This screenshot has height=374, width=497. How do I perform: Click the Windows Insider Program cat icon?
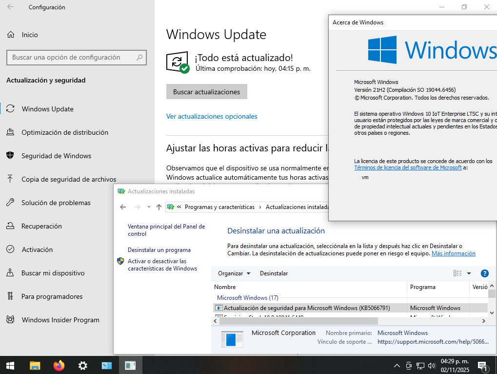coord(10,319)
